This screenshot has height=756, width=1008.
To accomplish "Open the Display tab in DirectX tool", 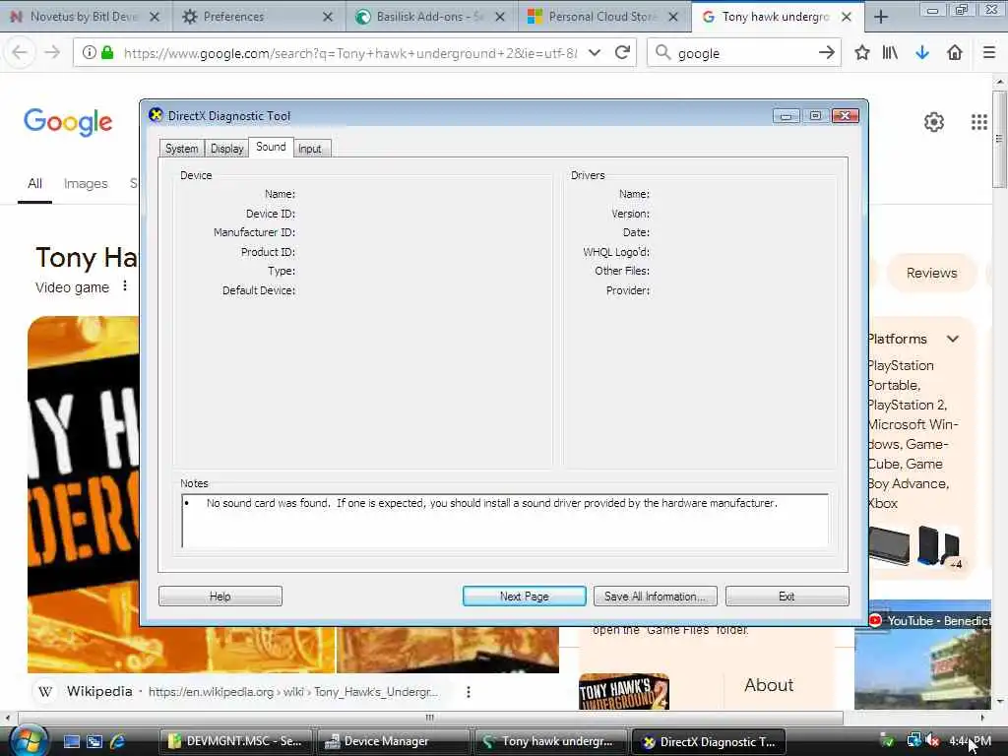I will pyautogui.click(x=227, y=149).
